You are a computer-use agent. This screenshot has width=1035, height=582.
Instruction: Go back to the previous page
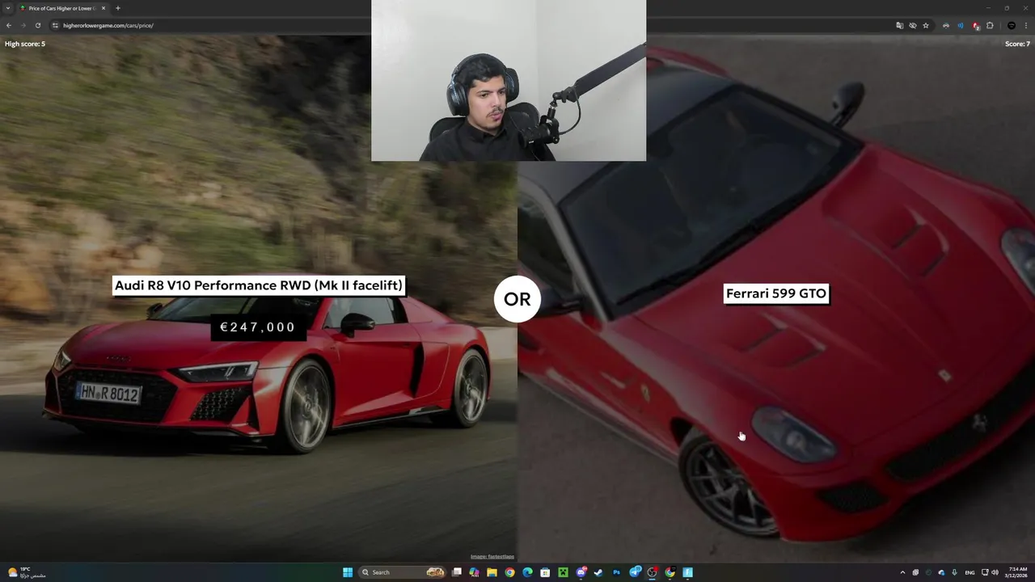coord(9,25)
